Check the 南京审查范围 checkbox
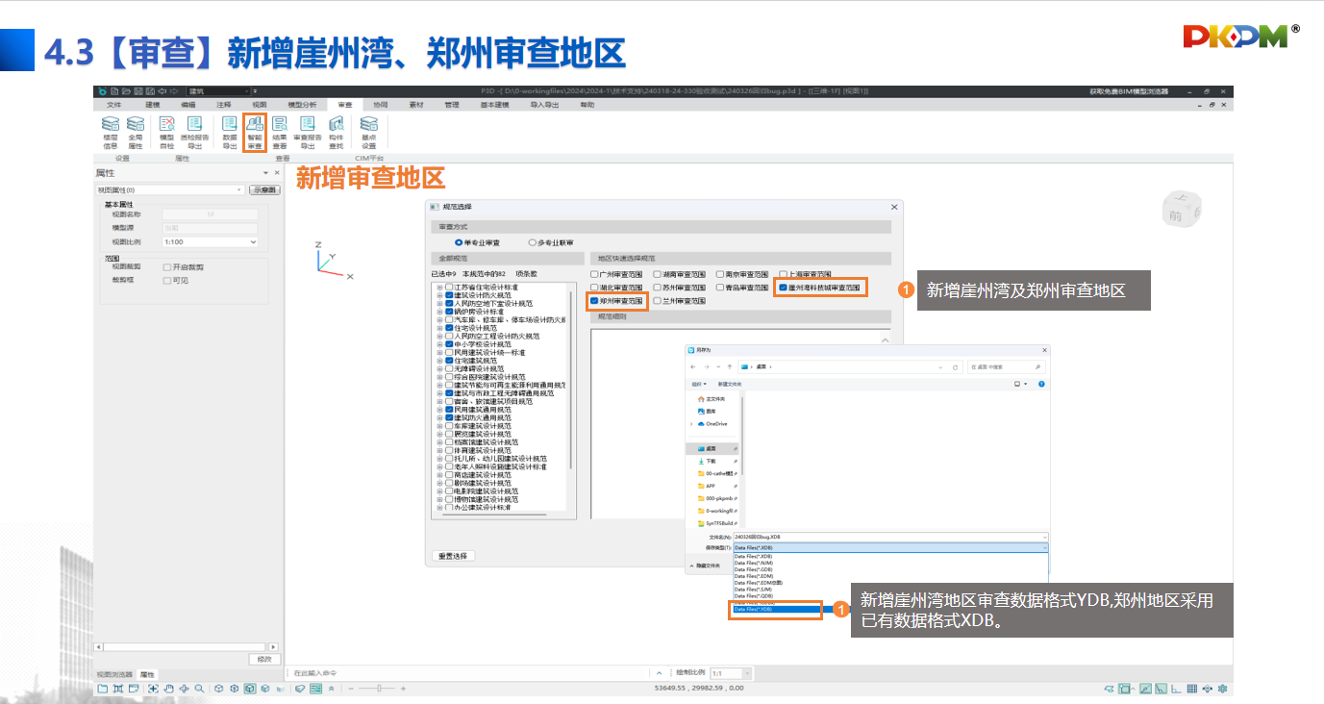 [720, 274]
